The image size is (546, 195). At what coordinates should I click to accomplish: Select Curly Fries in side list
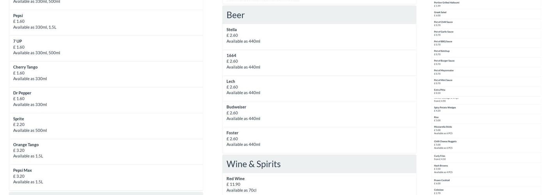440,156
